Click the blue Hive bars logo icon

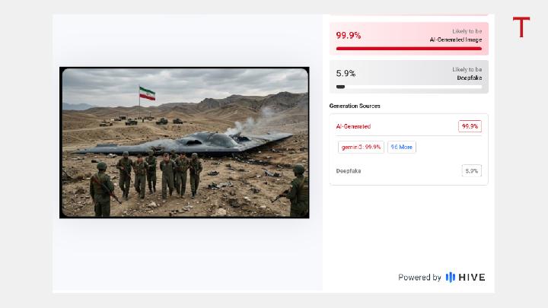[x=451, y=278]
